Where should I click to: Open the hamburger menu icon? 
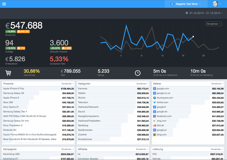pyautogui.click(x=4, y=4)
